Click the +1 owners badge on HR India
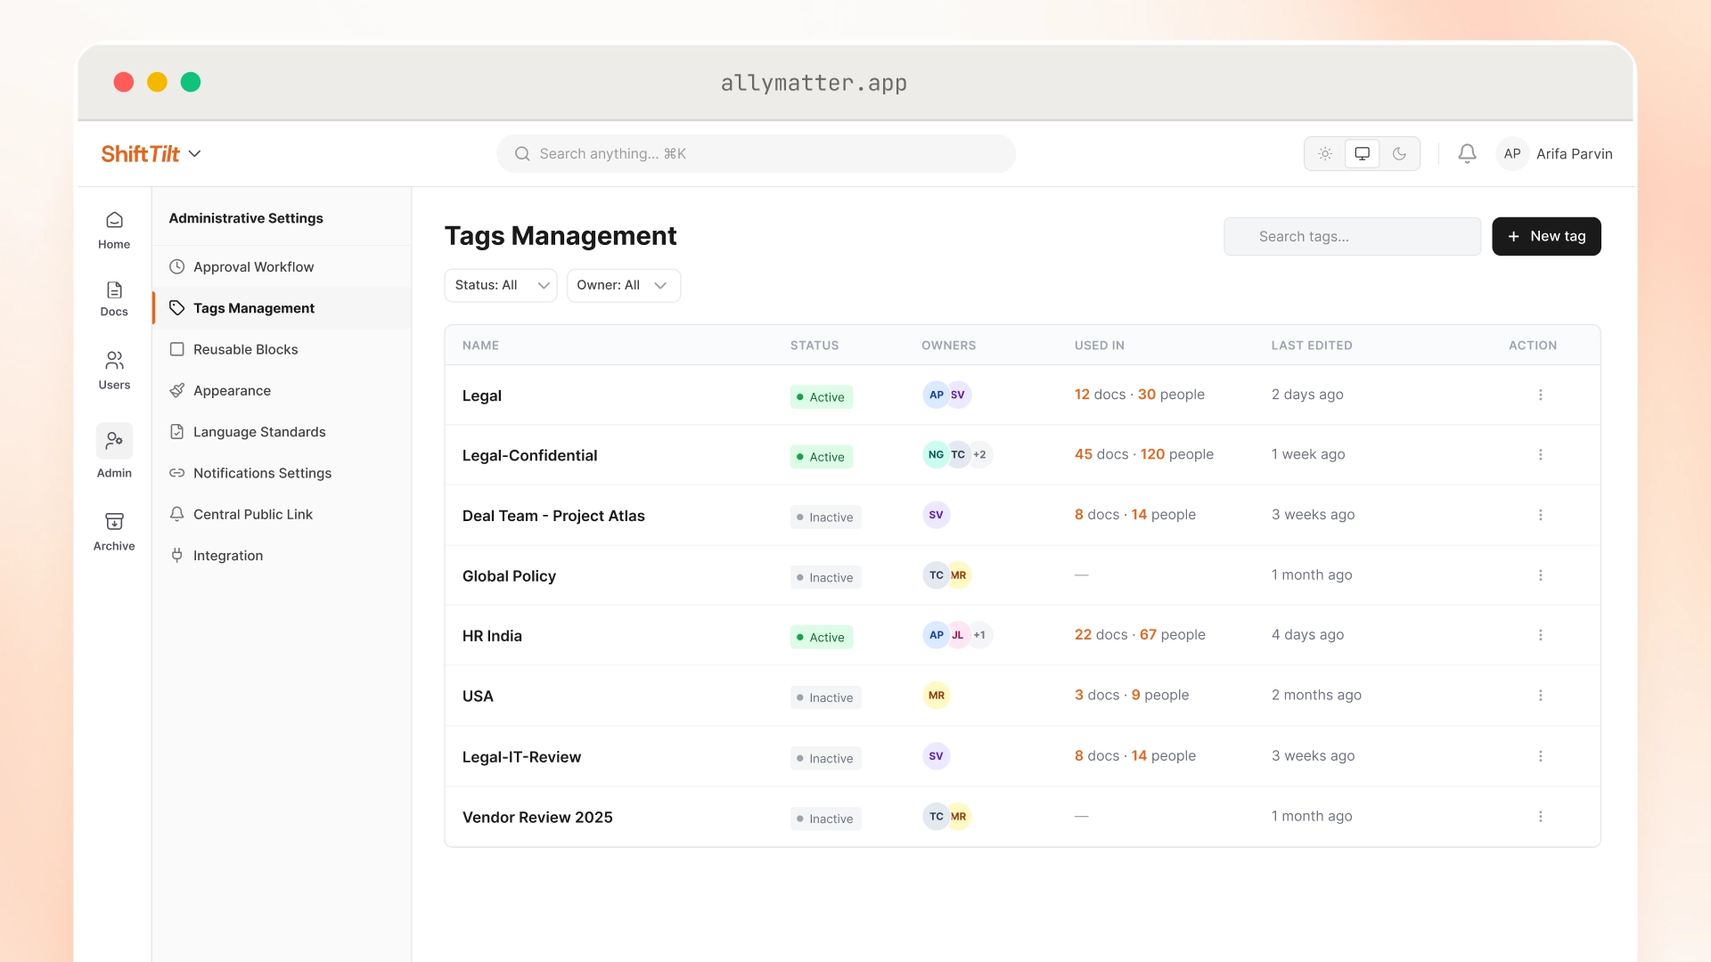The height and width of the screenshot is (962, 1711). (x=979, y=635)
